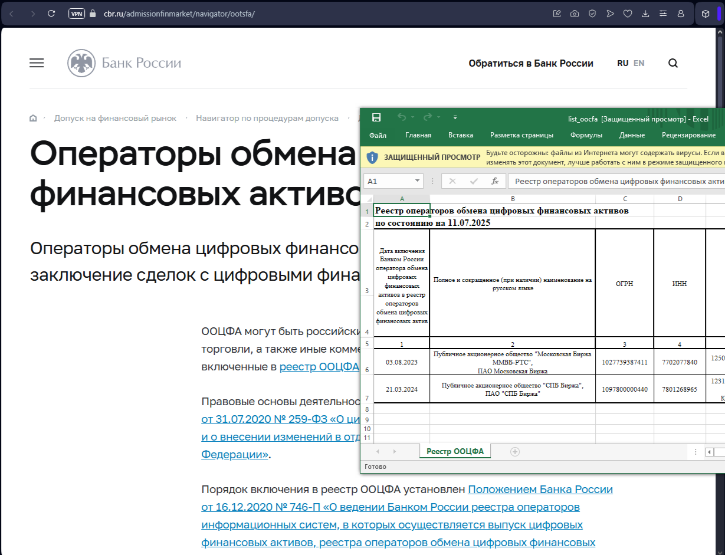Select cell with ИНН 7801268965
Image resolution: width=725 pixels, height=555 pixels.
pyautogui.click(x=680, y=389)
